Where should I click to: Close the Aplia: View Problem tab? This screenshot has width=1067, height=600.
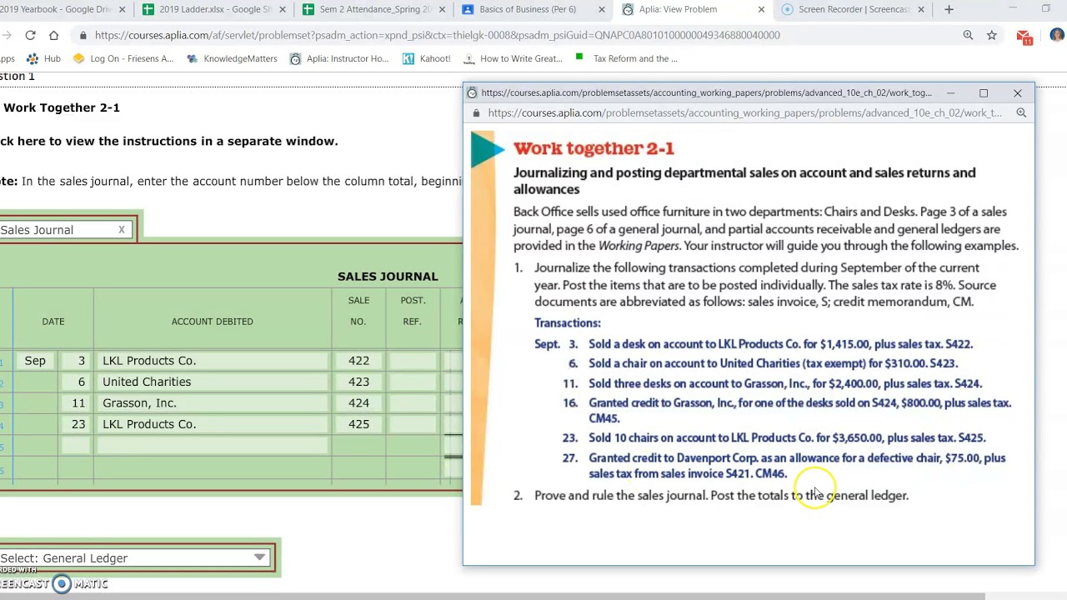coord(761,9)
